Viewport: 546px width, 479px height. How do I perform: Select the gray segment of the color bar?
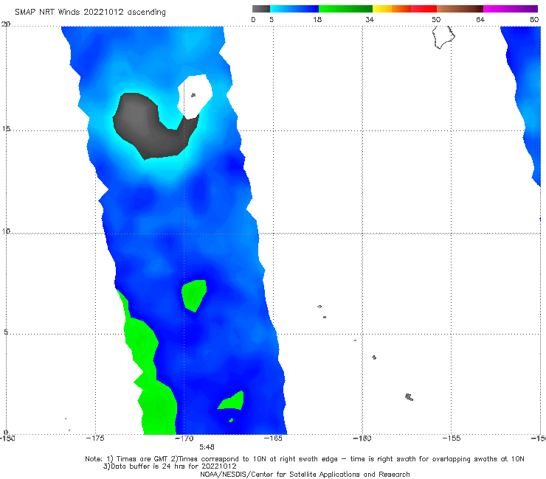click(x=261, y=9)
